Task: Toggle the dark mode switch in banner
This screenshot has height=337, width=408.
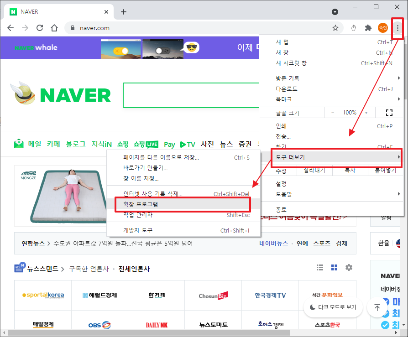Action: [162, 51]
